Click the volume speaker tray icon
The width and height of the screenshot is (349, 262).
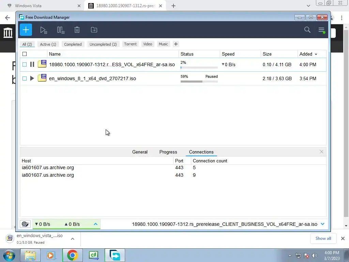[x=314, y=256]
